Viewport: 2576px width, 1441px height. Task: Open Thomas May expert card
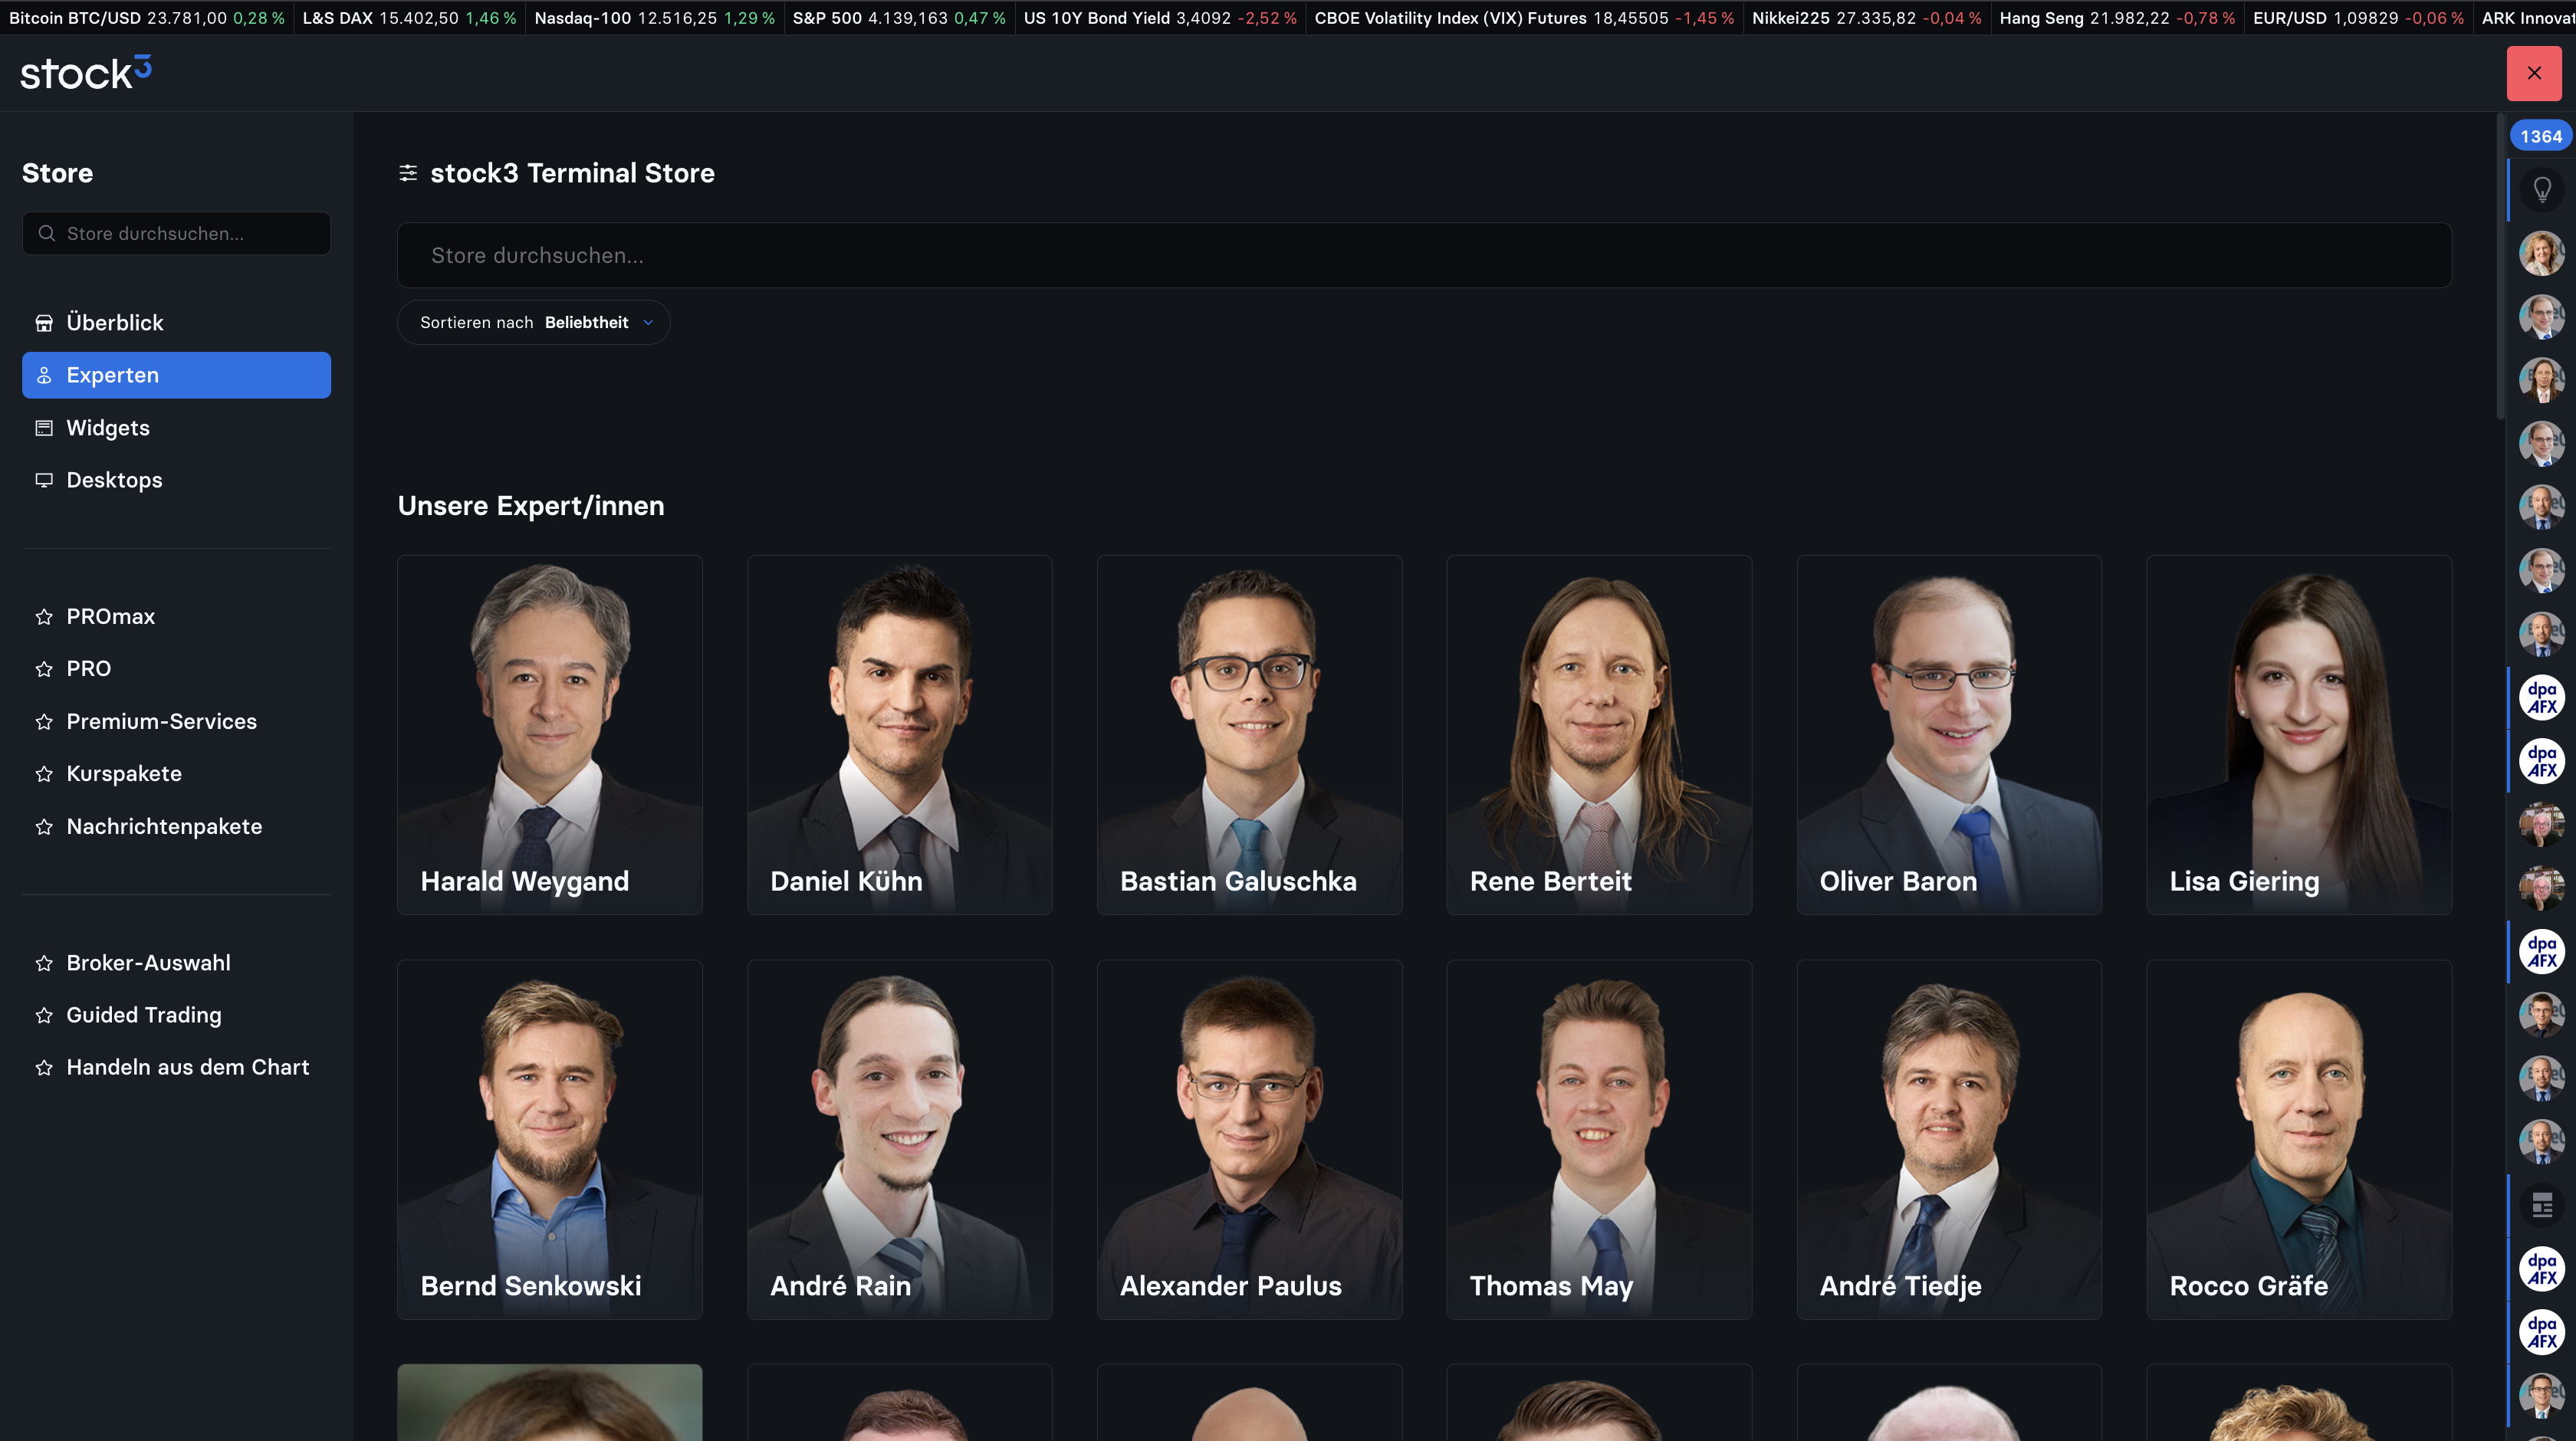point(1599,1140)
